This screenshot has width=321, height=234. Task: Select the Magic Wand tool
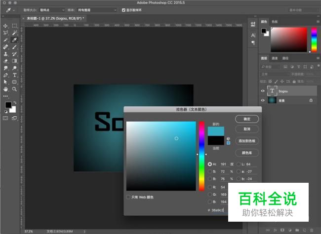[x=14, y=33]
